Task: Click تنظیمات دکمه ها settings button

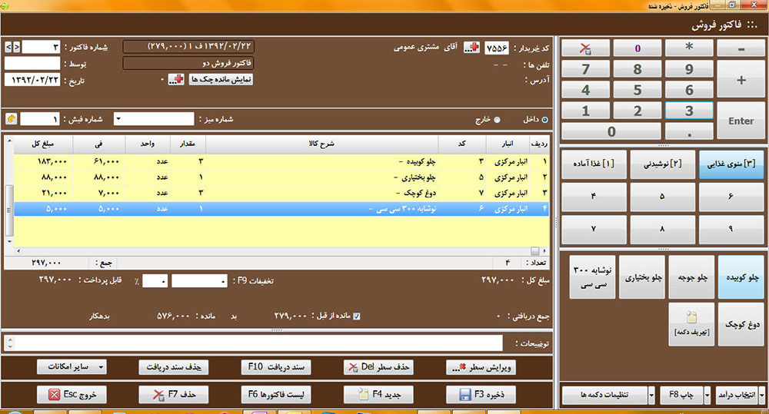Action: 604,395
